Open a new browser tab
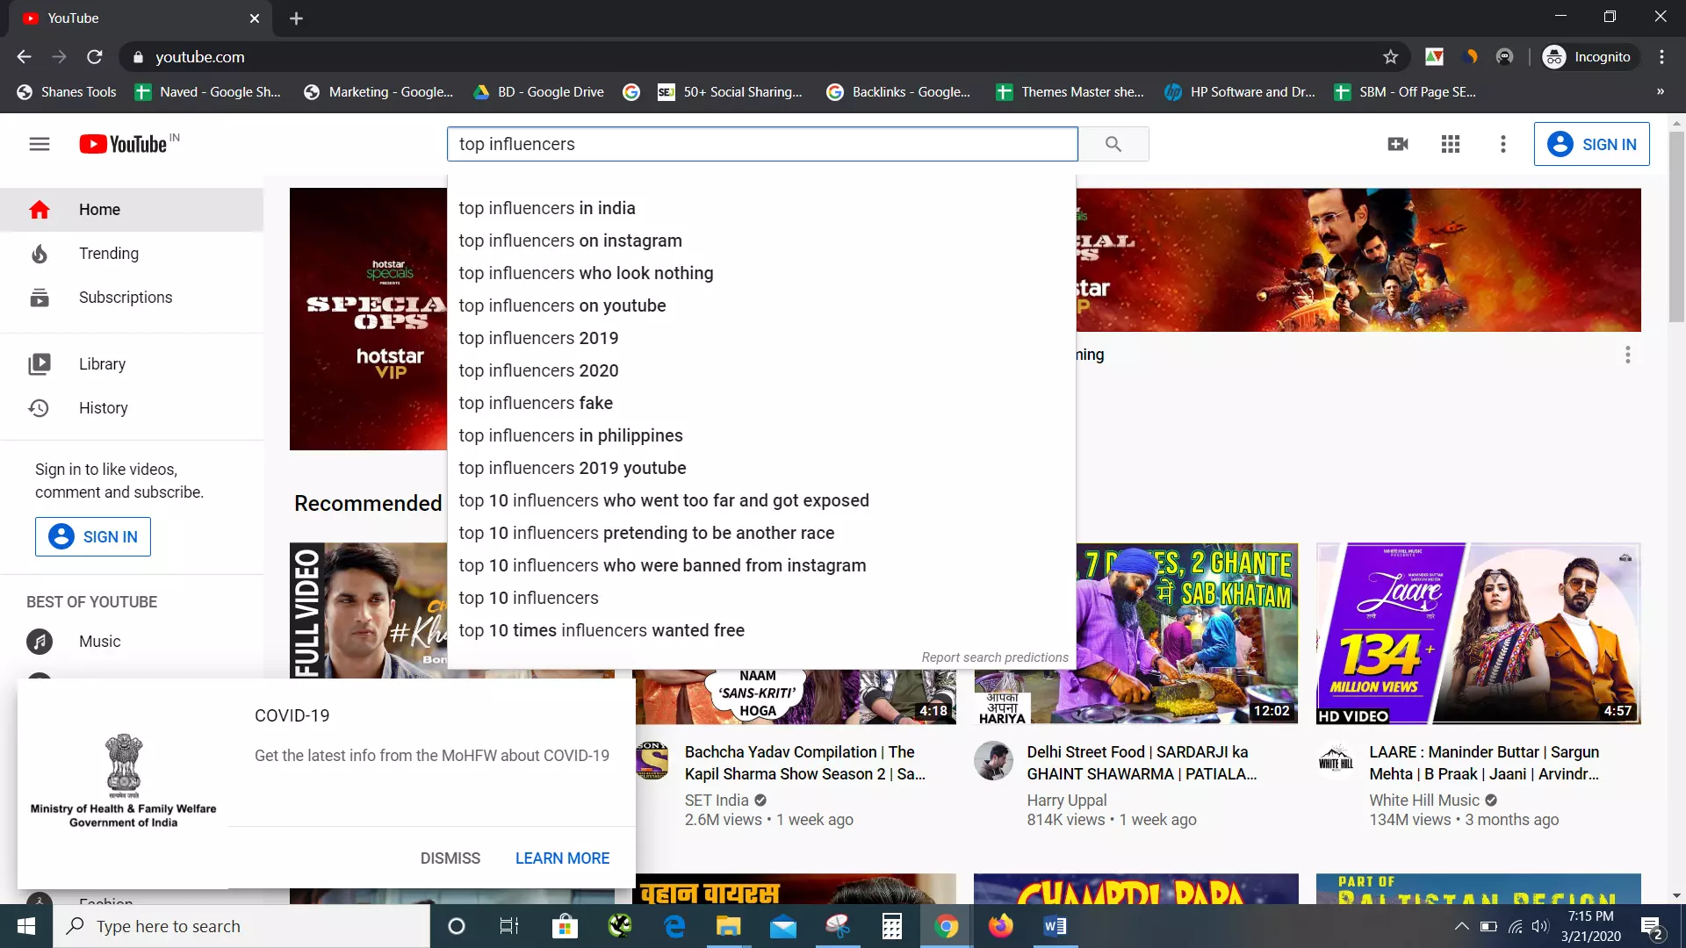Viewport: 1686px width, 948px height. pyautogui.click(x=297, y=18)
